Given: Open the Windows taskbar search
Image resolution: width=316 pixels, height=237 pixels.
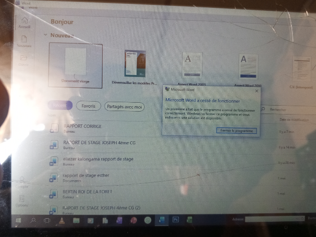Looking at the screenshot, I should [x=33, y=220].
